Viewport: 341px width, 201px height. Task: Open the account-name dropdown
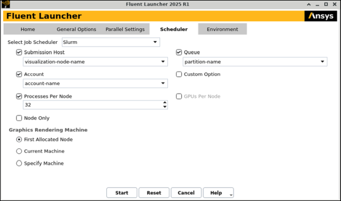coord(95,84)
